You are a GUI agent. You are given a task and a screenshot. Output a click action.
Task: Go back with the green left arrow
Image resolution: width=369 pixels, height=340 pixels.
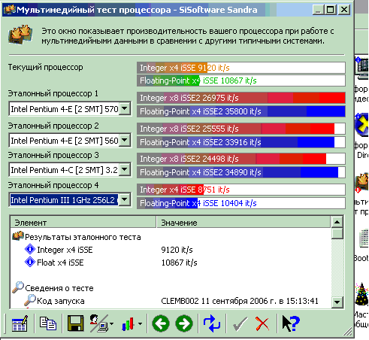click(x=161, y=323)
